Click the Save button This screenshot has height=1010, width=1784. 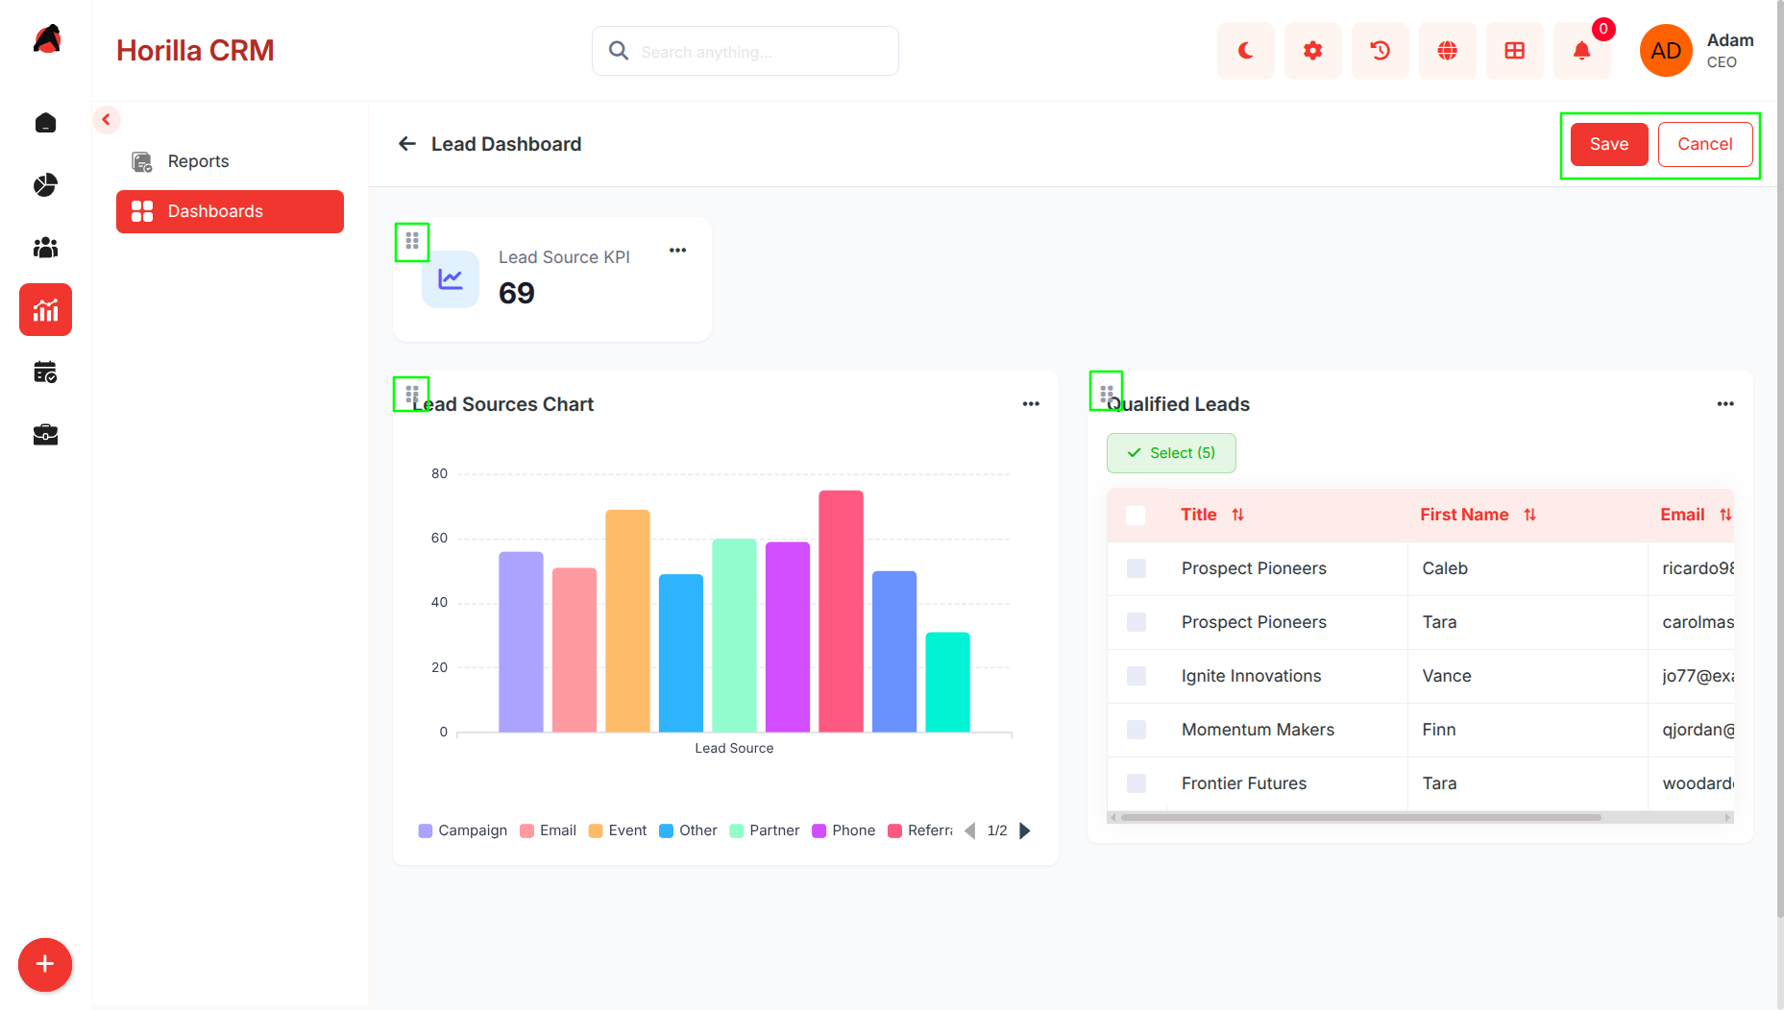click(1609, 144)
